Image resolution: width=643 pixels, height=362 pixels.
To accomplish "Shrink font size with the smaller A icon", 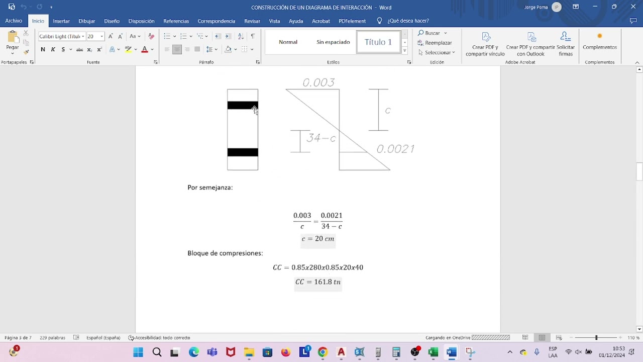I will click(x=120, y=36).
